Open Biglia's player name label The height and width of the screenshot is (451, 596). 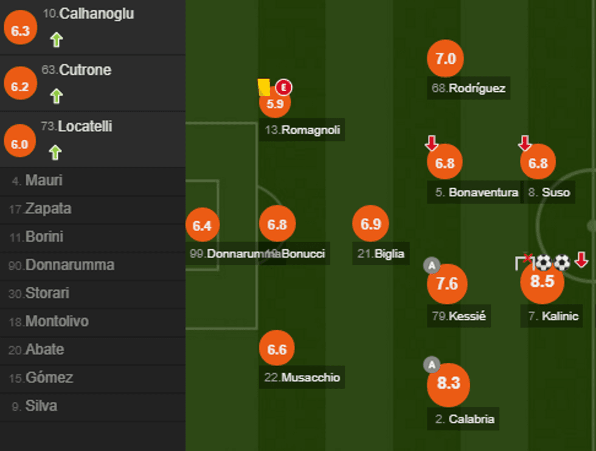381,253
